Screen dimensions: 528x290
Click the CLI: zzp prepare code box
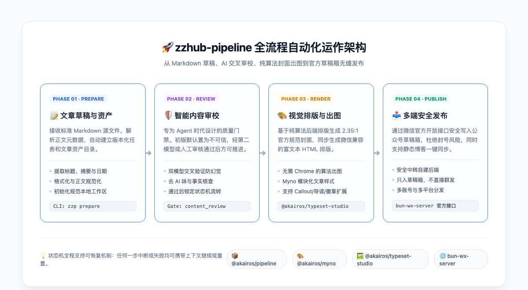pos(93,206)
